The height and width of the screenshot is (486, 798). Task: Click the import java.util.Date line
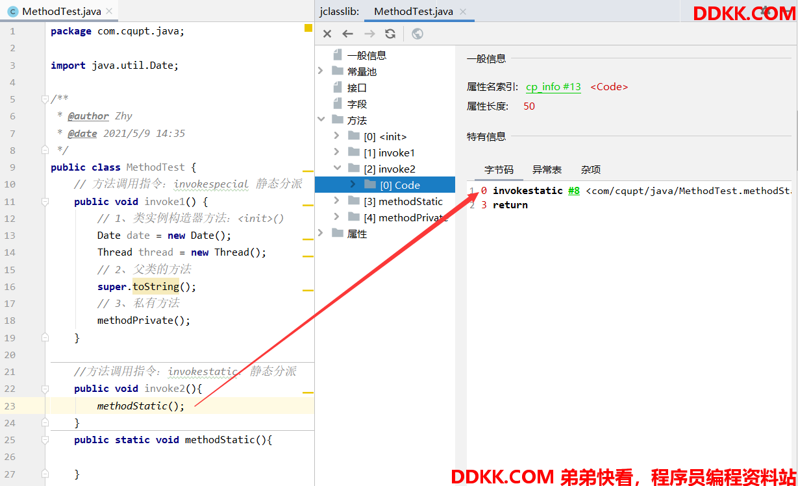click(x=114, y=66)
